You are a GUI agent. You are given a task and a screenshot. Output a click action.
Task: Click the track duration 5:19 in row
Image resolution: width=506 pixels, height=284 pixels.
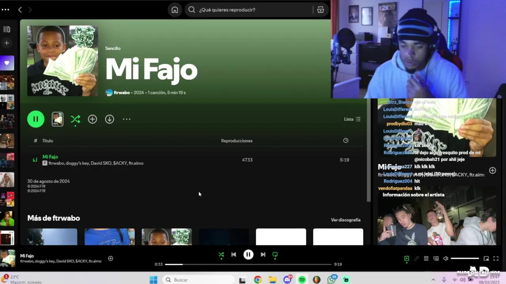tap(344, 160)
